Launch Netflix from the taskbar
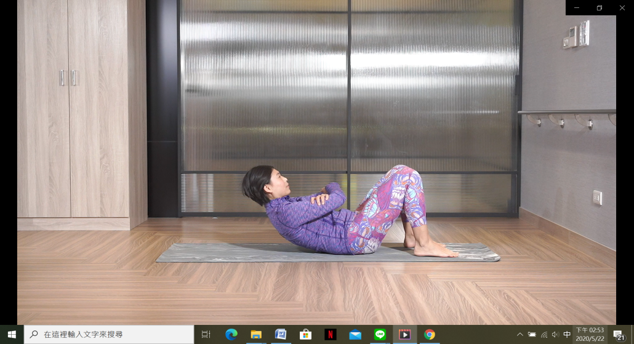This screenshot has width=634, height=344. [x=331, y=334]
